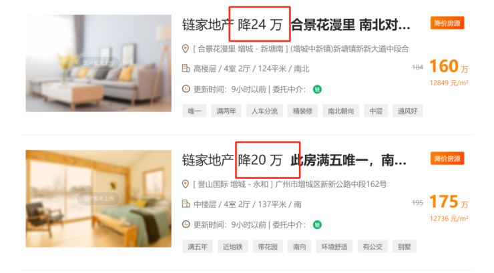Click location pin icon for 合景花漫里 listing

pyautogui.click(x=186, y=49)
